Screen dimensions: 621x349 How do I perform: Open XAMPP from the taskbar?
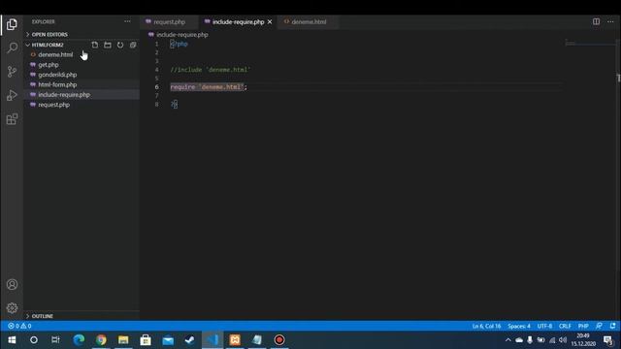click(235, 340)
